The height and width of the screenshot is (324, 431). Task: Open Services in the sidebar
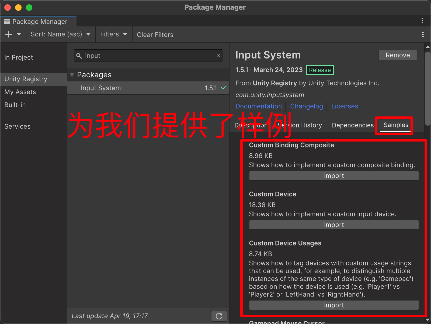18,126
